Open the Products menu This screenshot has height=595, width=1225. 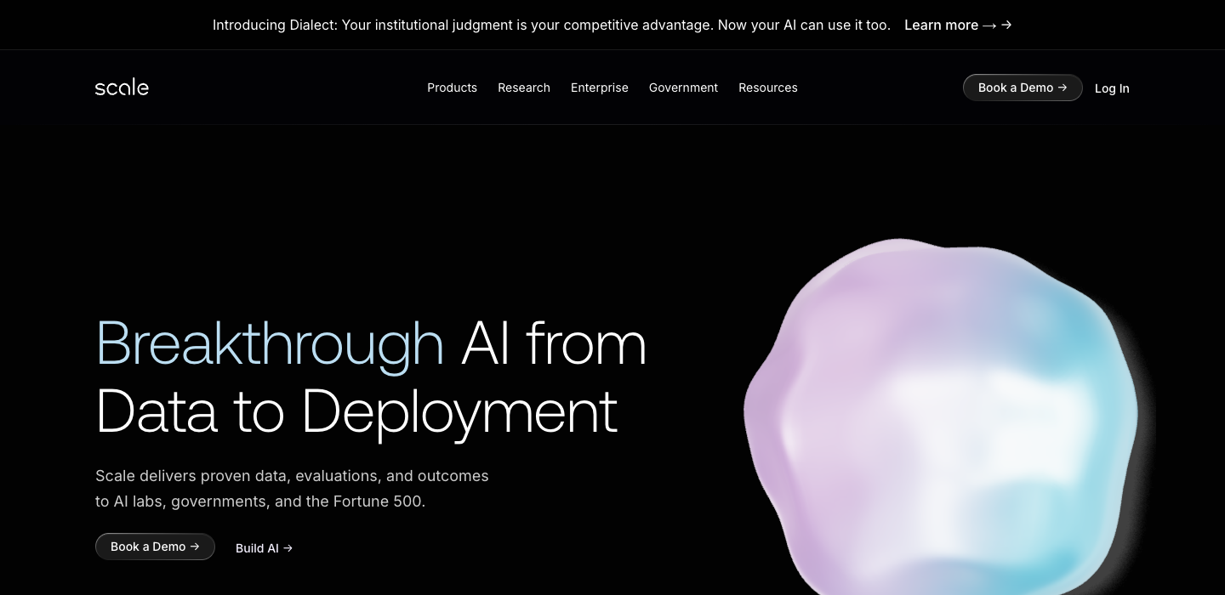click(x=452, y=88)
